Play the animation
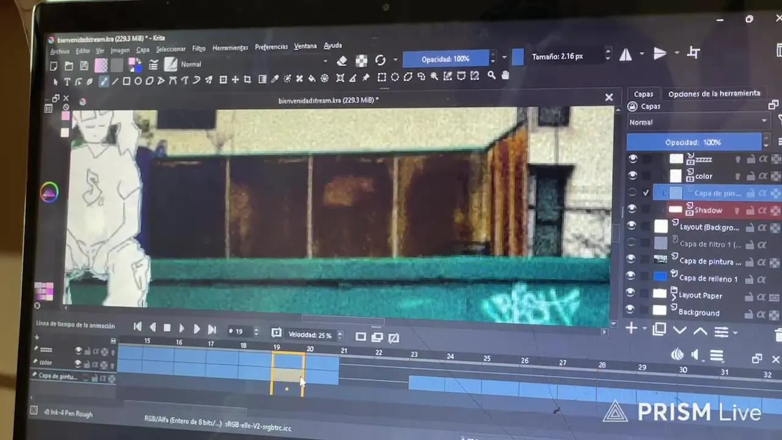The image size is (782, 440). [181, 329]
